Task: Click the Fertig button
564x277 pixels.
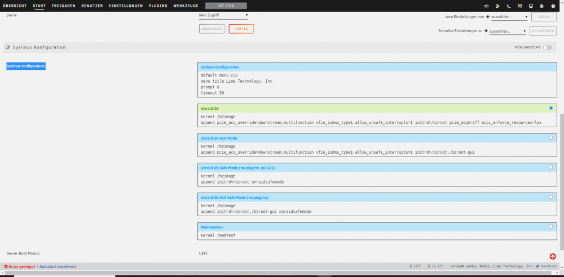Action: (x=241, y=29)
